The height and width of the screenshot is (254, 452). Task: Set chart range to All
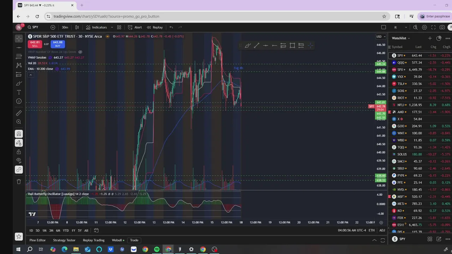(x=86, y=231)
